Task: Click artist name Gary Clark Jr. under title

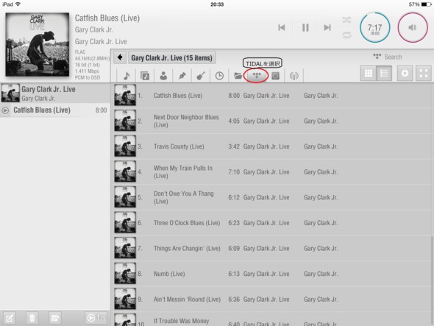Action: (94, 29)
